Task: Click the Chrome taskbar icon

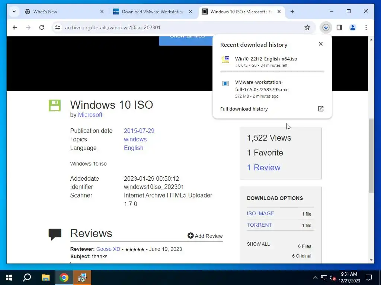Action: (64, 278)
